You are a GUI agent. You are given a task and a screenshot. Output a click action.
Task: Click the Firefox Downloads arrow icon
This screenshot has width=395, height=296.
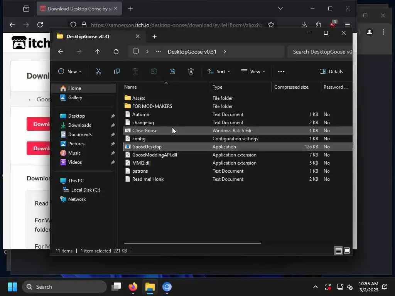tap(304, 24)
